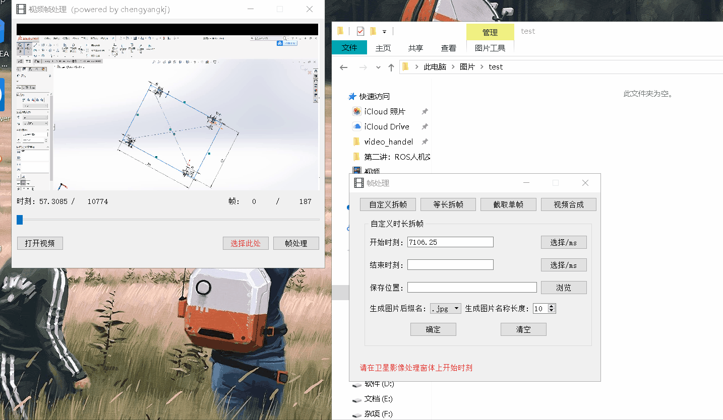This screenshot has width=723, height=420.
Task: Go up one folder level in Explorer
Action: coord(391,67)
